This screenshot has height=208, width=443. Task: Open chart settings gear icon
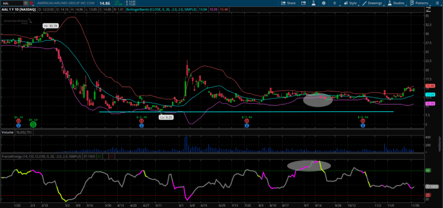click(324, 3)
